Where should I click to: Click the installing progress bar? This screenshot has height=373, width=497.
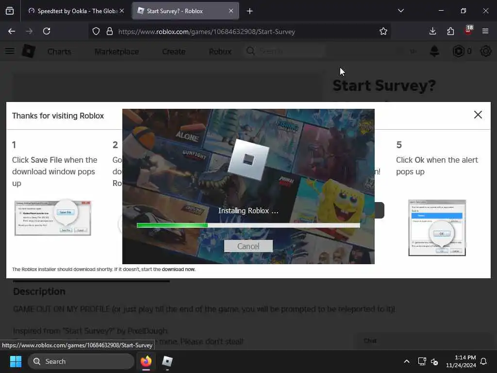coord(248,225)
